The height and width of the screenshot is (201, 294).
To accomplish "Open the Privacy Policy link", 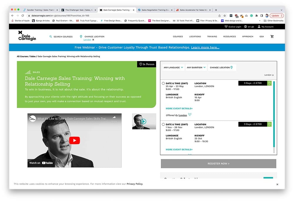I will [x=135, y=184].
